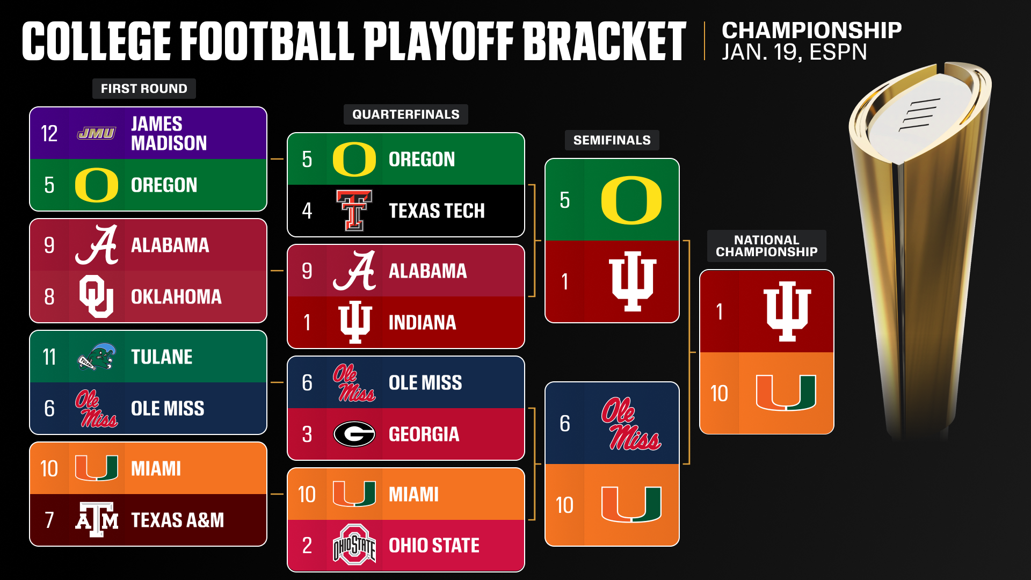The image size is (1031, 580).
Task: Select the Tulane Green Wave logo
Action: pos(97,357)
